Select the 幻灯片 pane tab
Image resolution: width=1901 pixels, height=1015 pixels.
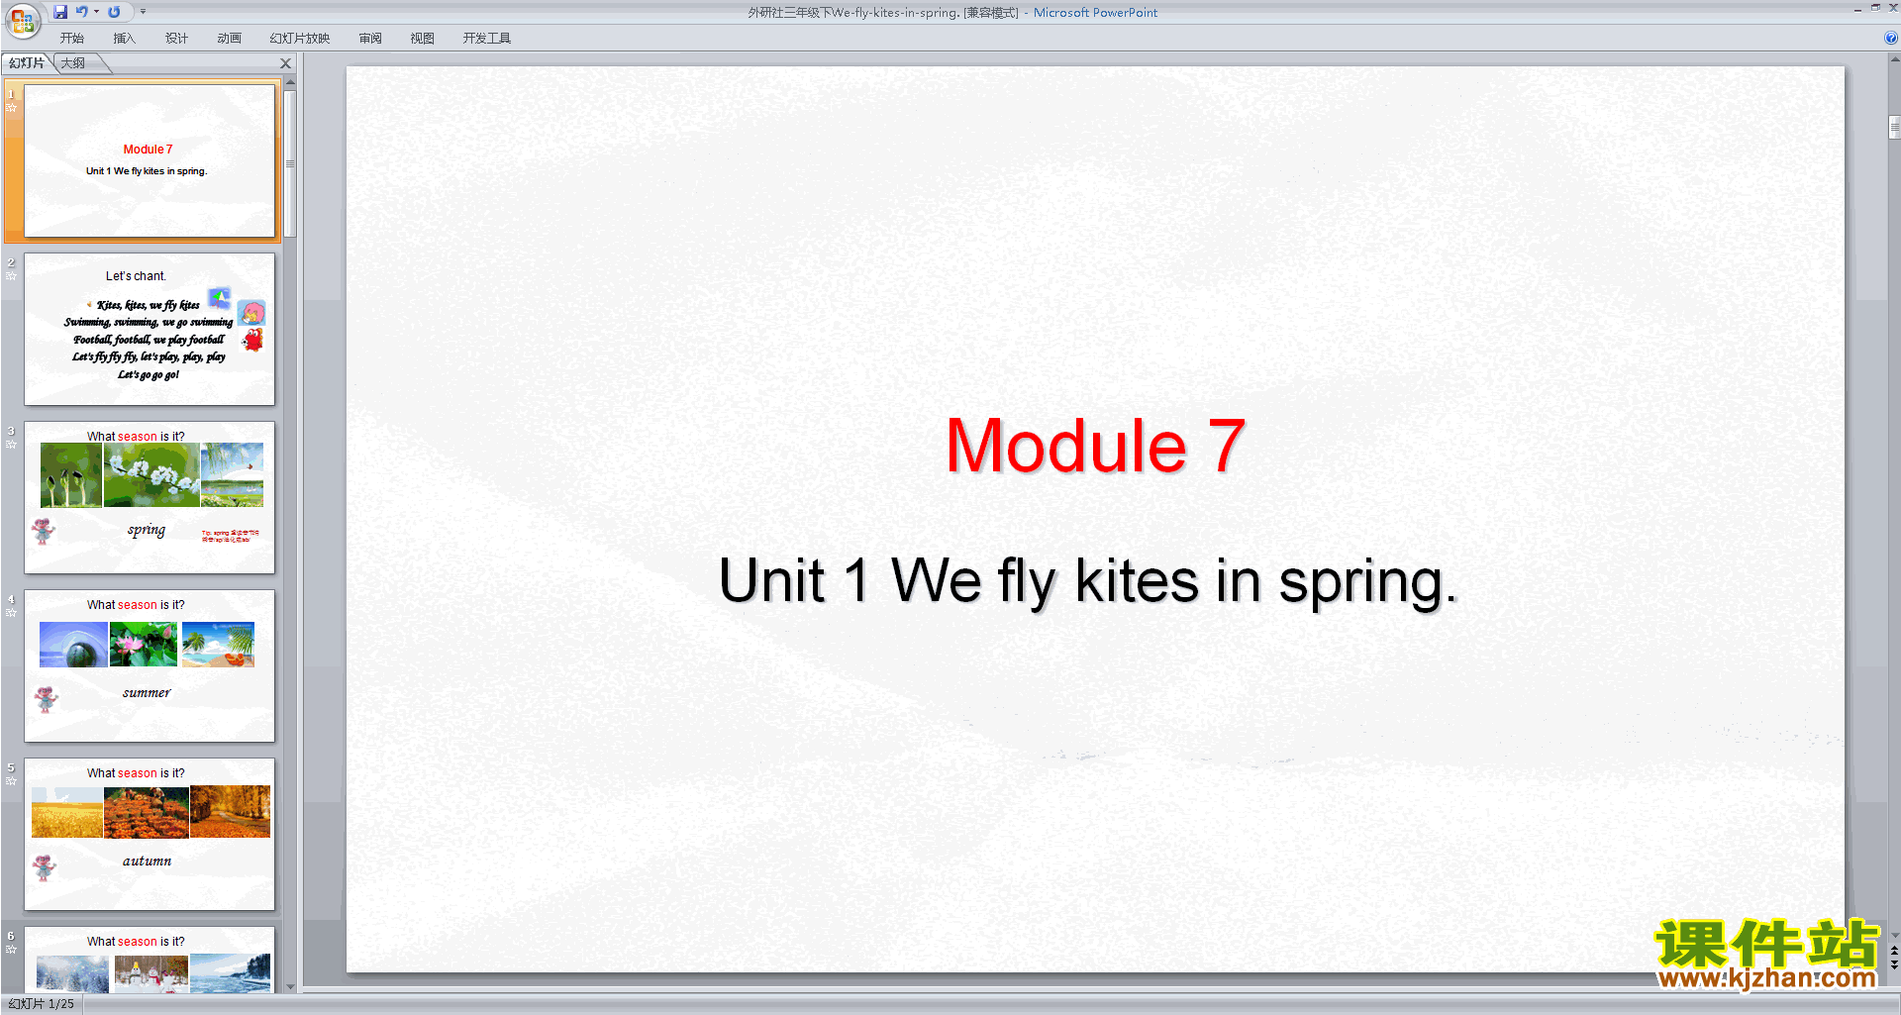click(x=27, y=63)
